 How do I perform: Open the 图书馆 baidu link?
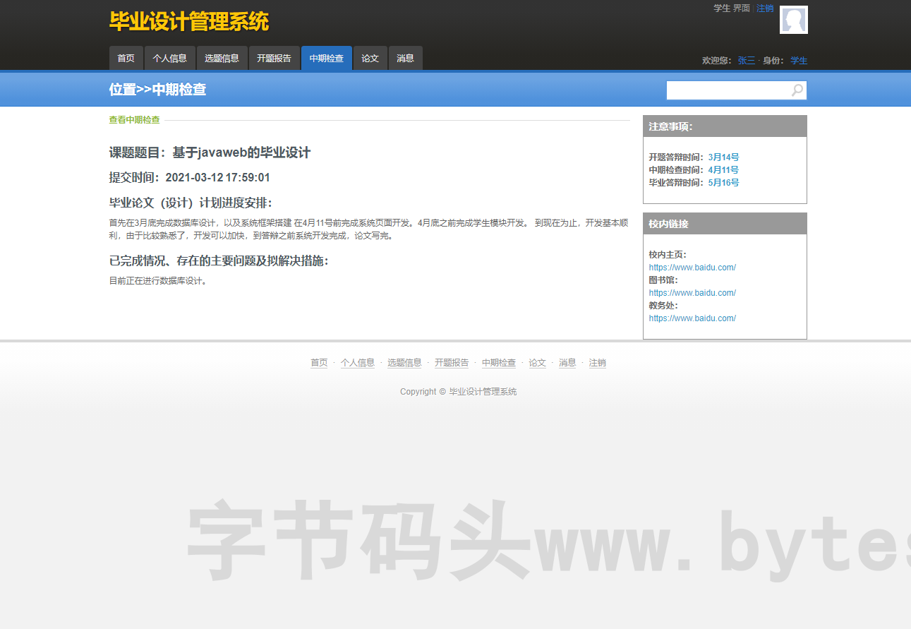click(x=692, y=293)
